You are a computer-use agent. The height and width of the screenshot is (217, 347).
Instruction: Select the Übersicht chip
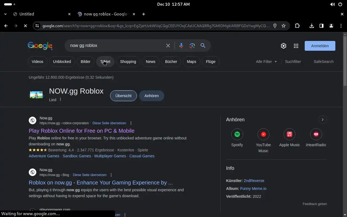[x=123, y=96]
